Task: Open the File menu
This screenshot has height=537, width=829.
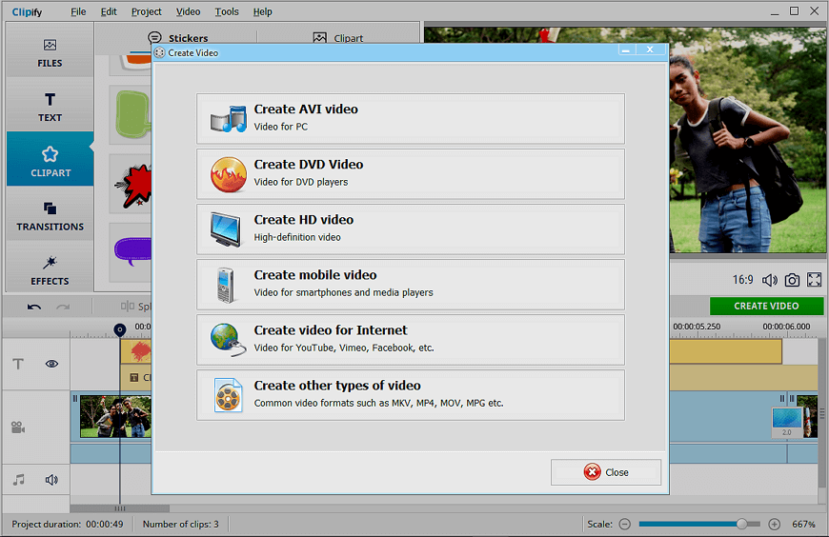Action: click(78, 11)
